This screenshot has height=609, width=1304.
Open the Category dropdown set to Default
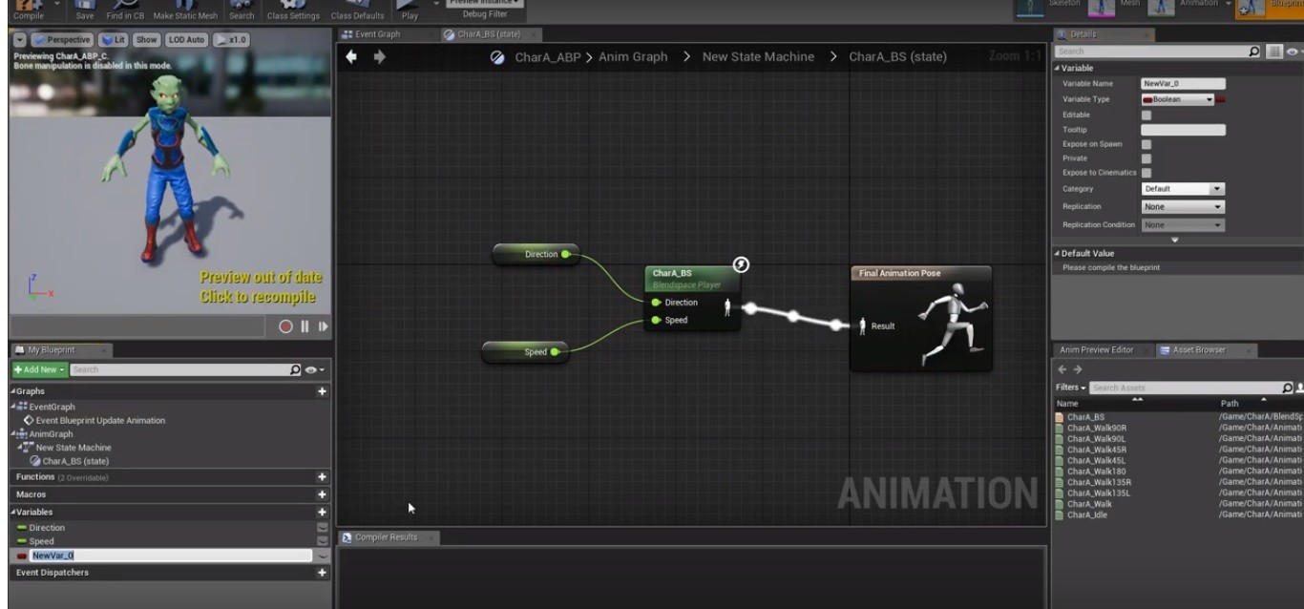(1182, 189)
